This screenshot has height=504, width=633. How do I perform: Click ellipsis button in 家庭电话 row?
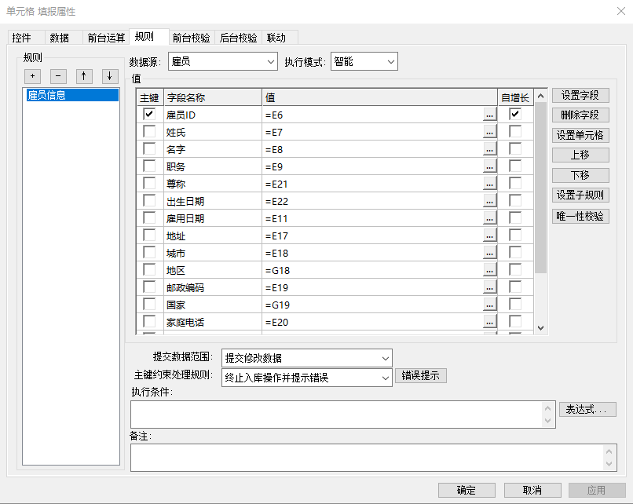coord(489,322)
